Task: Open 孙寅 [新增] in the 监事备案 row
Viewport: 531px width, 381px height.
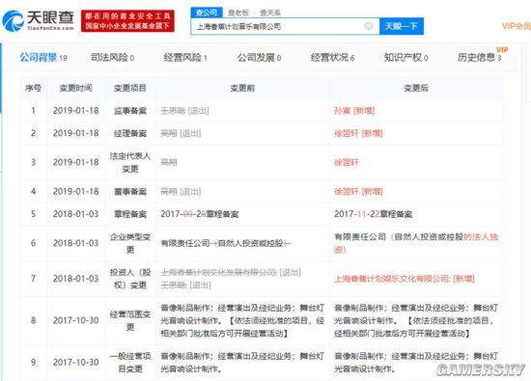Action: coord(354,111)
